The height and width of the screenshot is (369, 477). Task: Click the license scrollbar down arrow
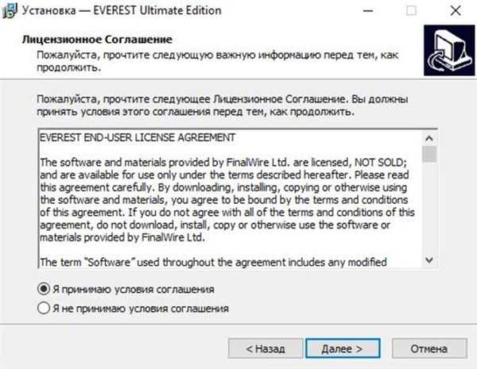429,260
